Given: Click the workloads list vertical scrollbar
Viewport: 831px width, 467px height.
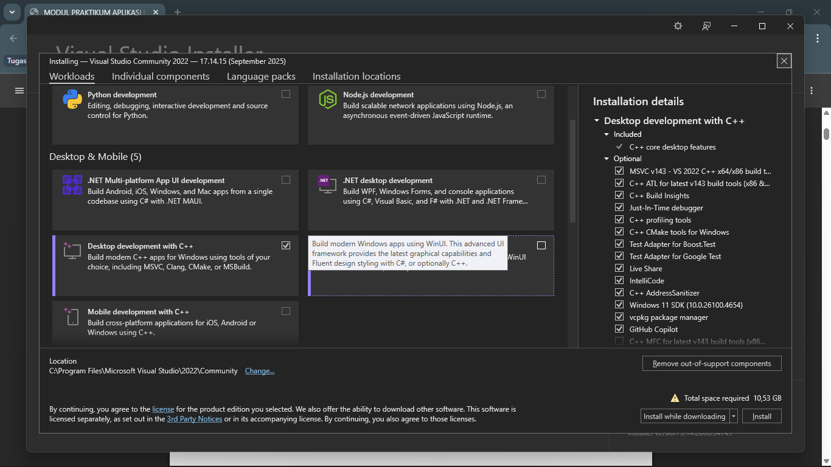Looking at the screenshot, I should click(572, 170).
